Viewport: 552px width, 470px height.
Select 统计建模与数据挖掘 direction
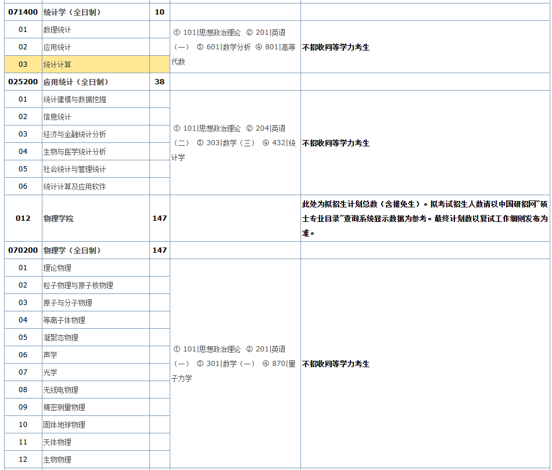coord(74,99)
